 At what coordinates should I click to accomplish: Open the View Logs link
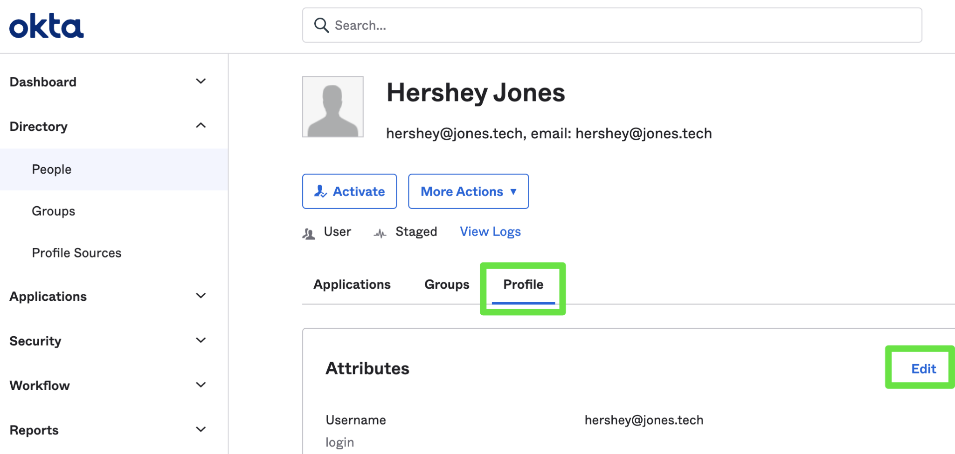pos(490,231)
